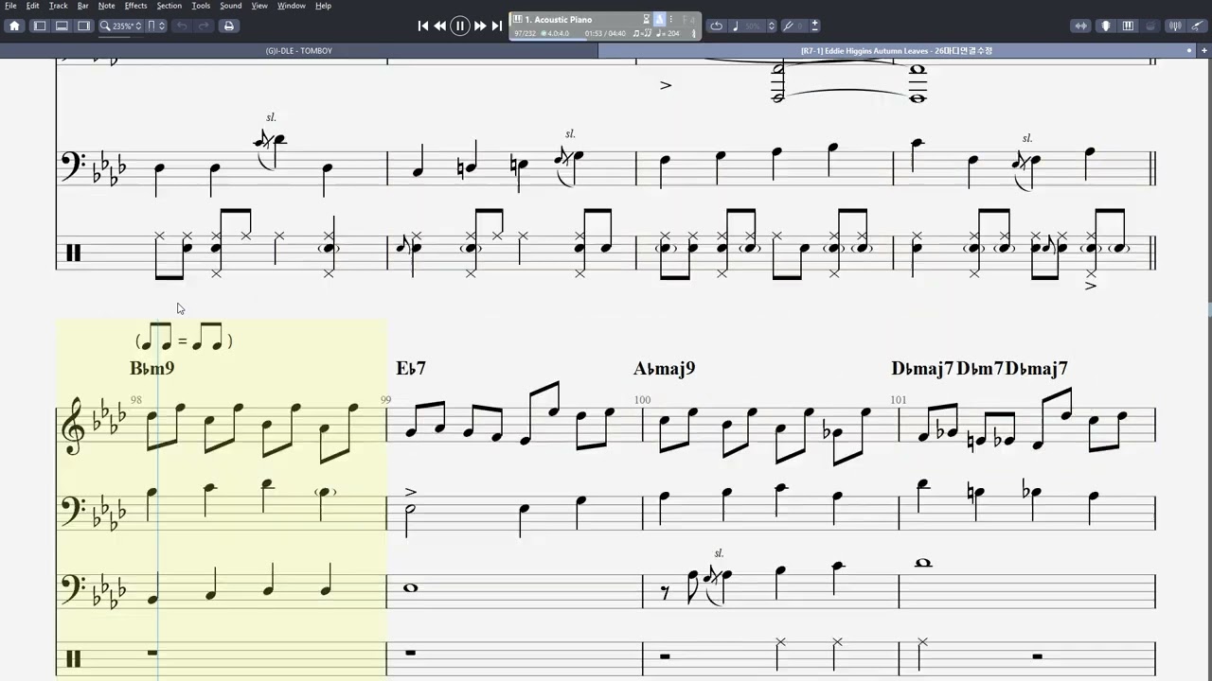The height and width of the screenshot is (681, 1212).
Task: Switch to the (G)I-DLE - TOMBOY tab
Action: click(x=299, y=50)
